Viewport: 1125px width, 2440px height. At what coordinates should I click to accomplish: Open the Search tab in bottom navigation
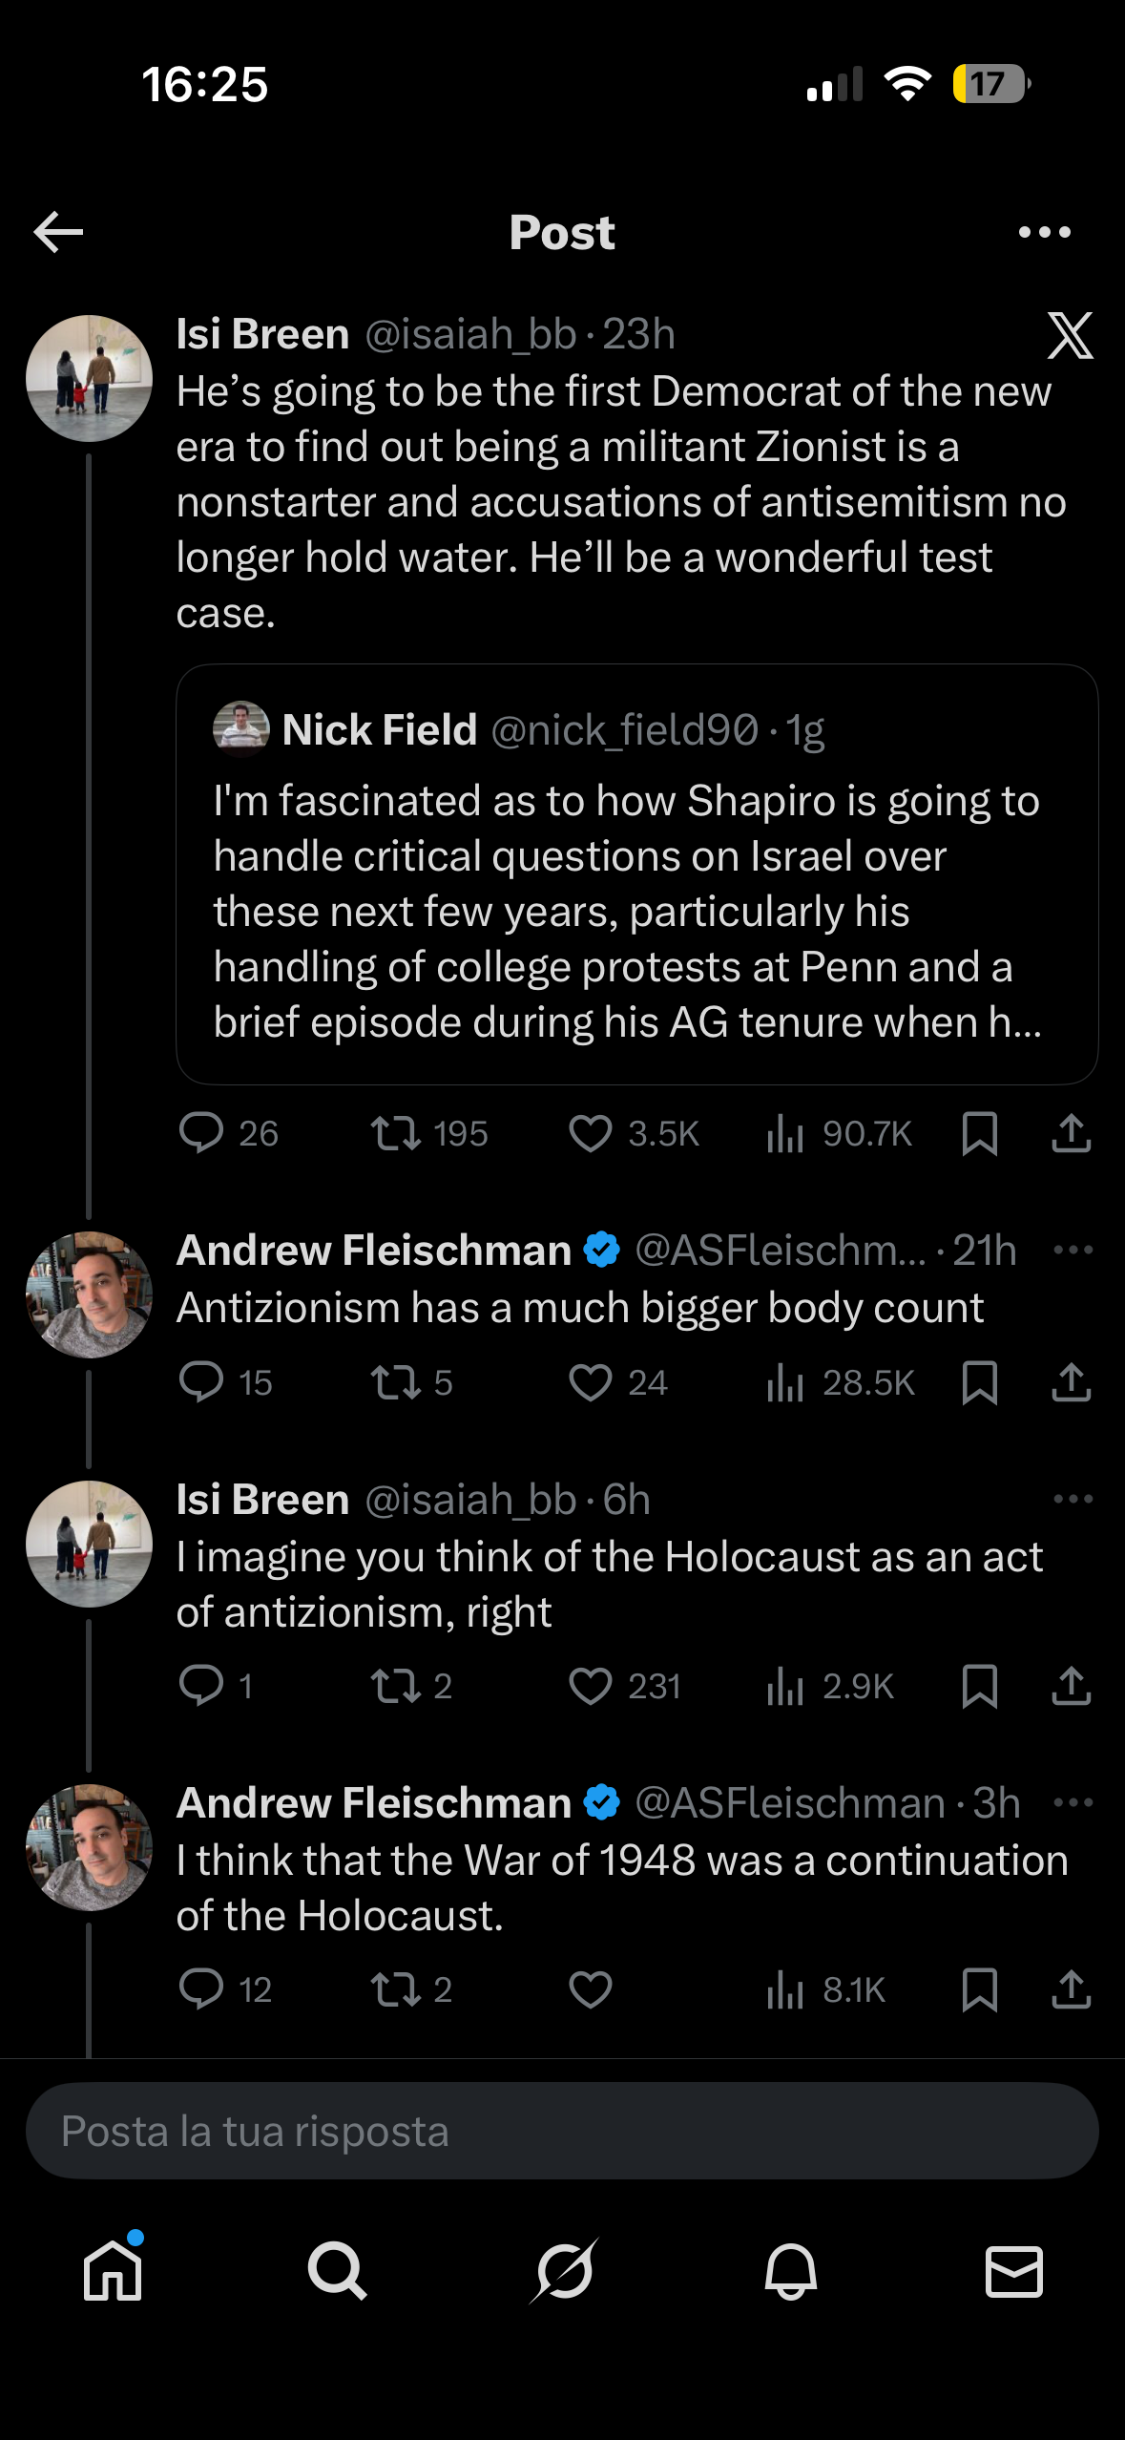pos(337,2271)
